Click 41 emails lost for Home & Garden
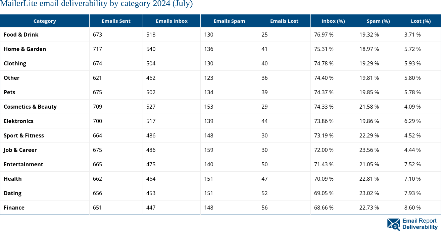 click(264, 49)
